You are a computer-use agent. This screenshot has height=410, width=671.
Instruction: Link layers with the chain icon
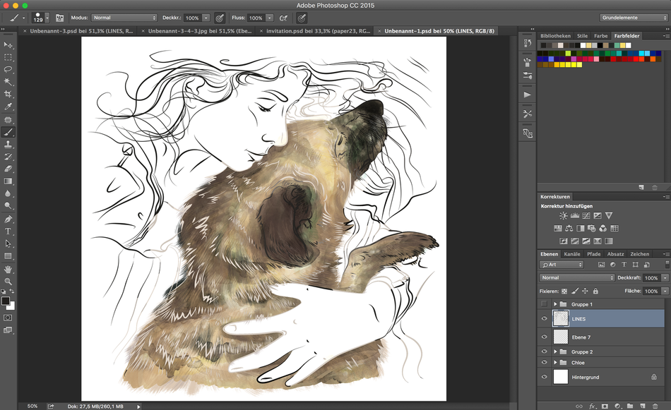tap(579, 406)
